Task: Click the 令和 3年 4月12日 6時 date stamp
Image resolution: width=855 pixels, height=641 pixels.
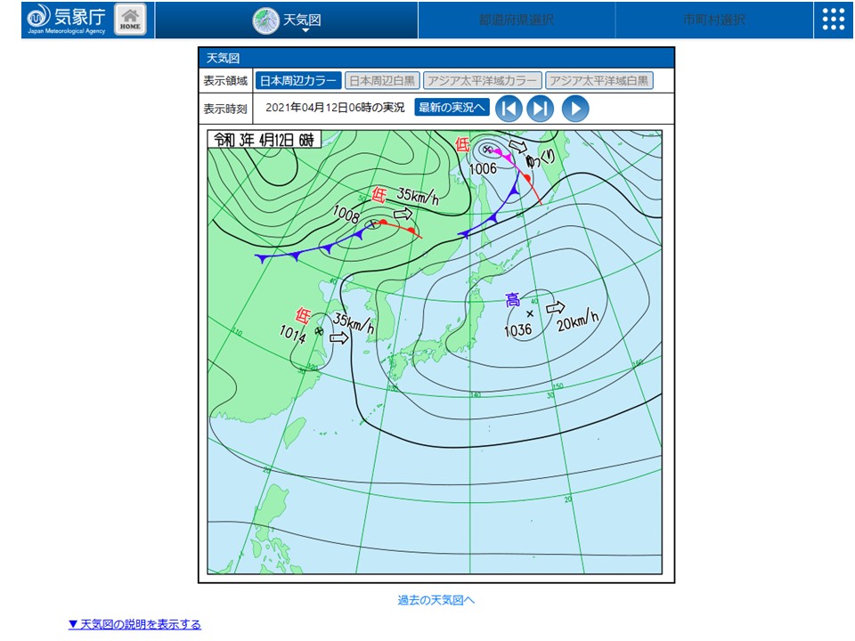Action: pyautogui.click(x=264, y=140)
